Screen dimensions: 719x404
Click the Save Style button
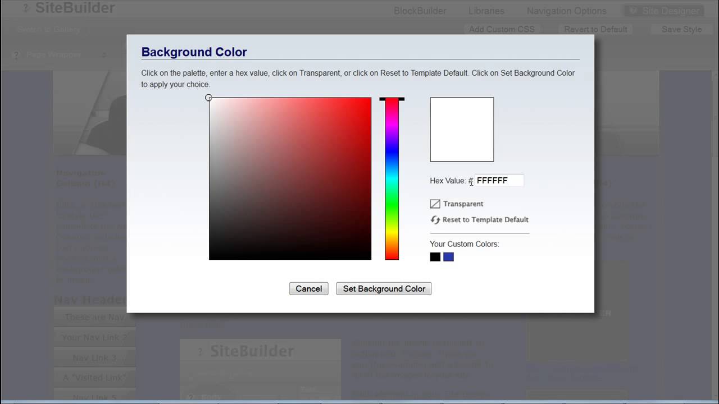point(681,29)
